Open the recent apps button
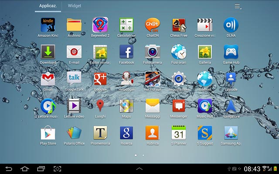 [41, 169]
